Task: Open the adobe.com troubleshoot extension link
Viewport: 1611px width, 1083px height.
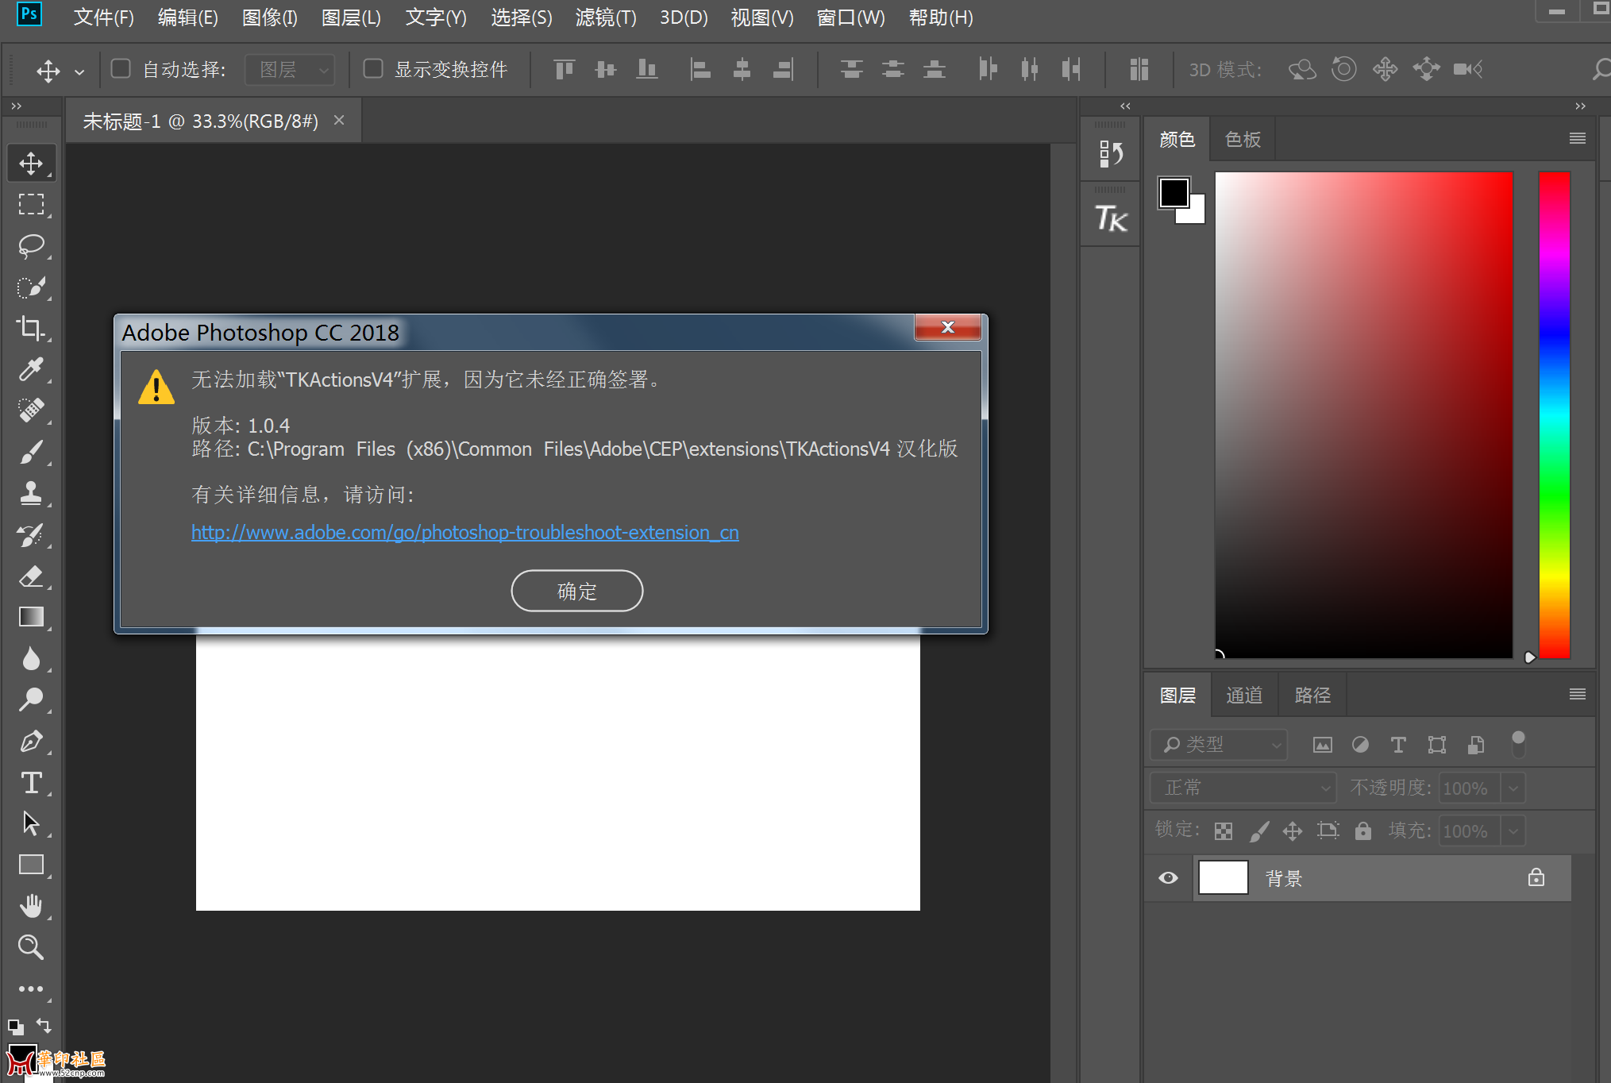Action: click(x=465, y=533)
